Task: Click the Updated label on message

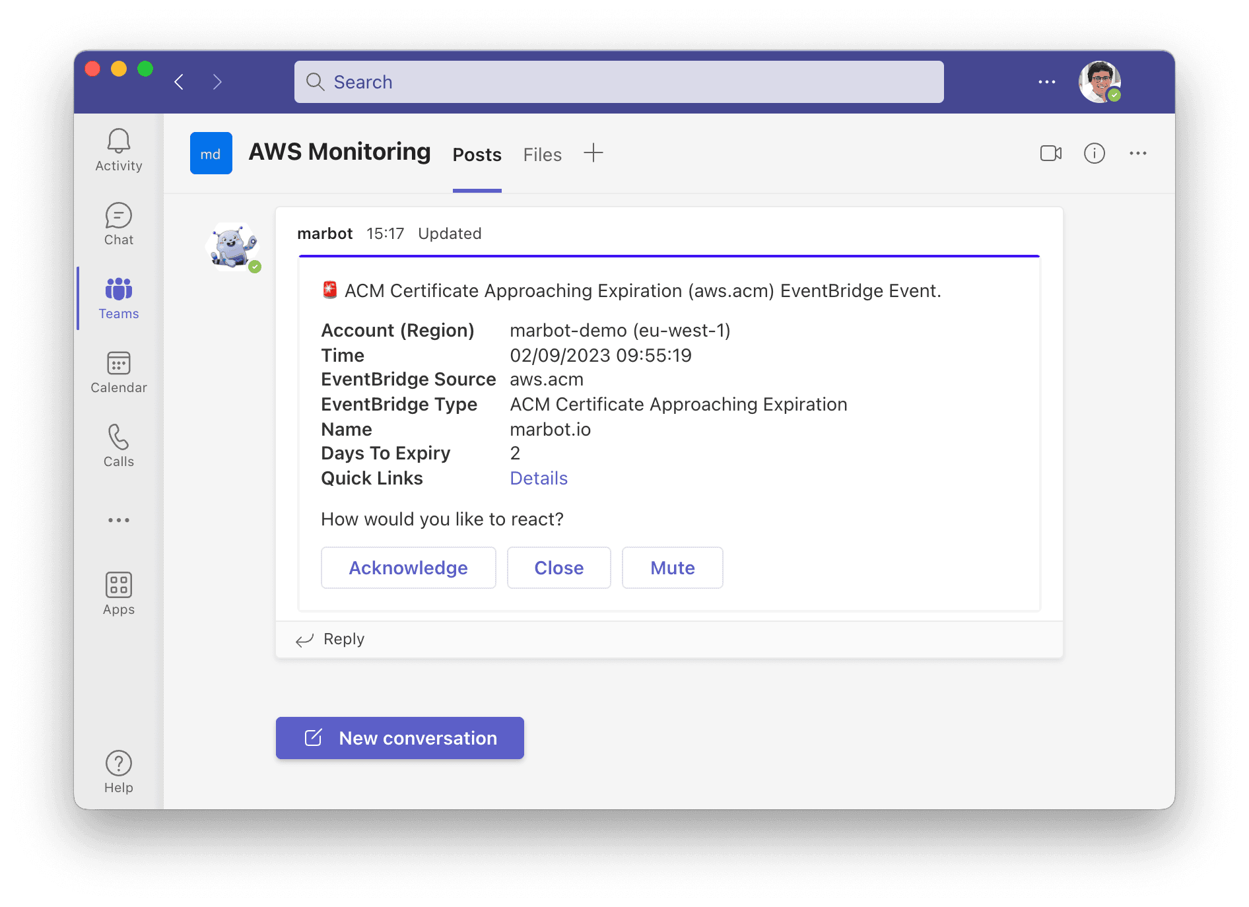Action: 450,234
